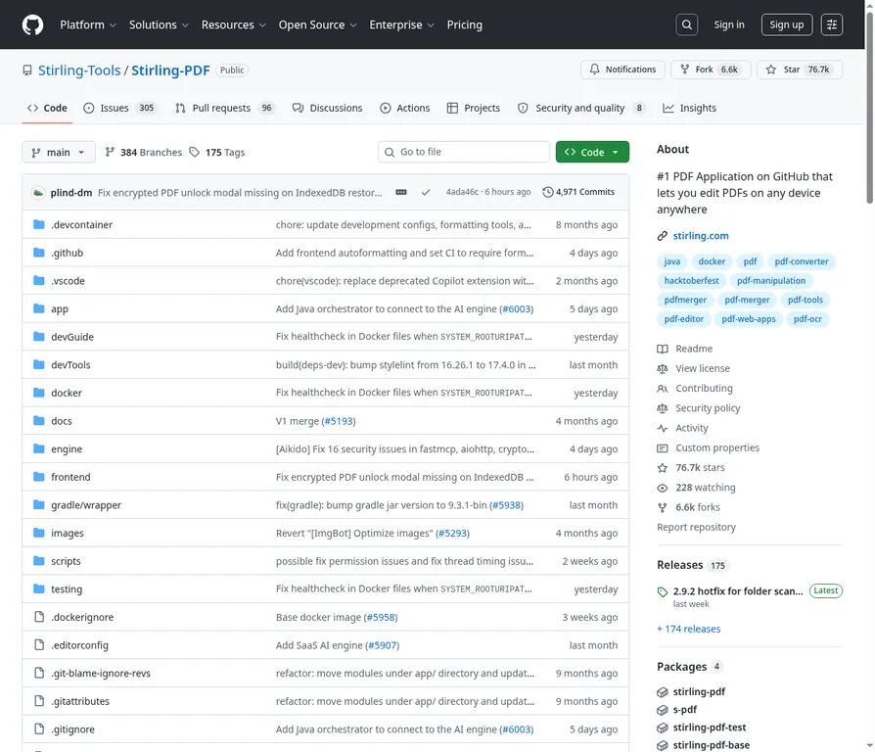Open the gradle/wrapper folder
Viewport: 875px width, 752px height.
coord(86,504)
